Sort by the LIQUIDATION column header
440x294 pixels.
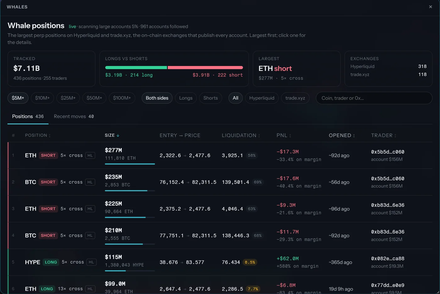241,135
